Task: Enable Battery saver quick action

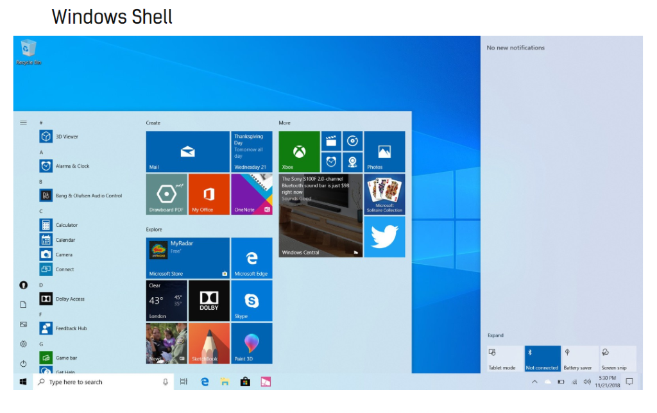Action: coord(579,358)
